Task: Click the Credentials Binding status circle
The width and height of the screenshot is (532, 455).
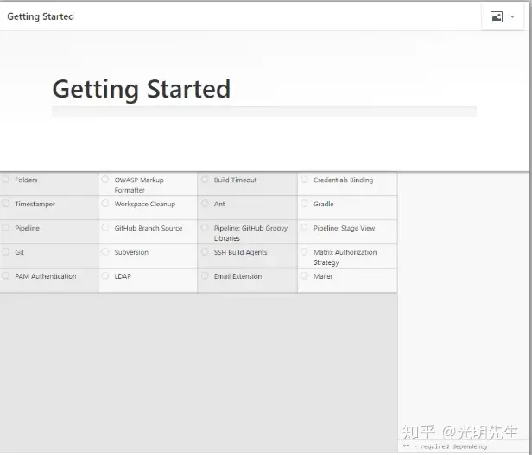Action: point(304,179)
